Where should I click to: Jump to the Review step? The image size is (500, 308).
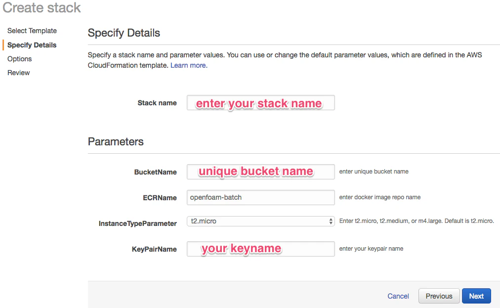pyautogui.click(x=18, y=73)
